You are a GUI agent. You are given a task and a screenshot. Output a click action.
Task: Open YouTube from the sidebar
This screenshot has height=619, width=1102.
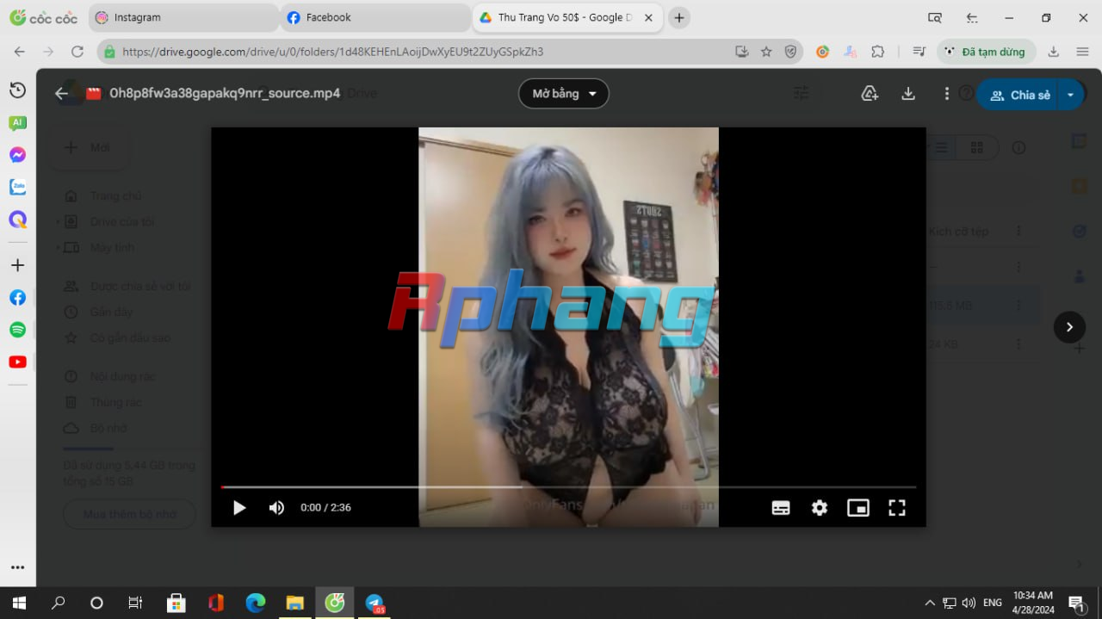pos(17,362)
